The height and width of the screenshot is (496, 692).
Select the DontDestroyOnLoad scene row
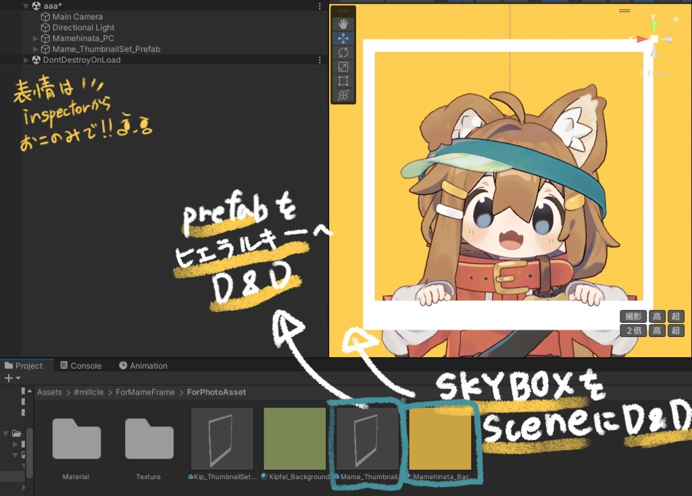[164, 60]
